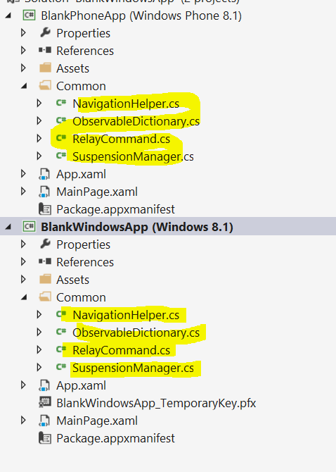Collapse Common folder under BlankPhoneApp

(24, 86)
